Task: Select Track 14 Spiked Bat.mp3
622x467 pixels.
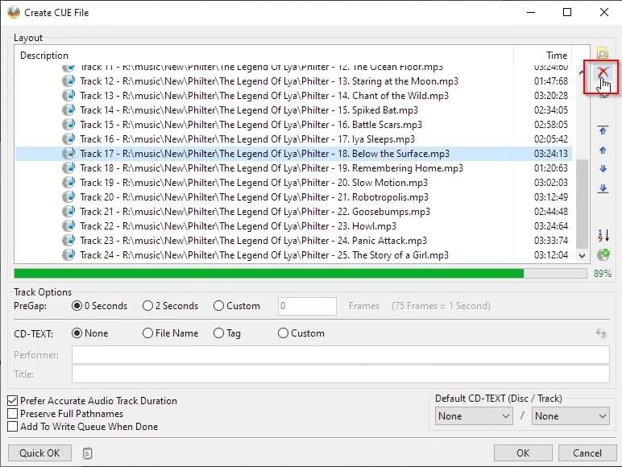Action: [293, 110]
